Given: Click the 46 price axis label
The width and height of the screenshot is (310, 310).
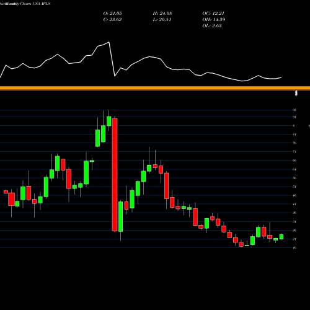Looking at the screenshot, I should pyautogui.click(x=294, y=195).
